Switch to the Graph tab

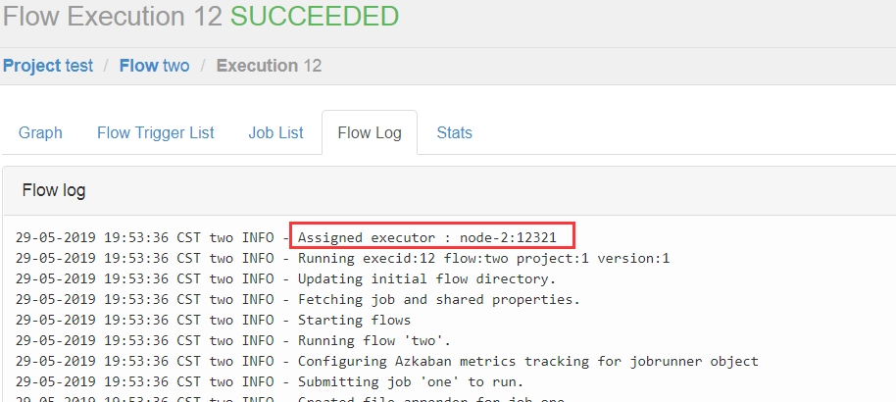(40, 132)
